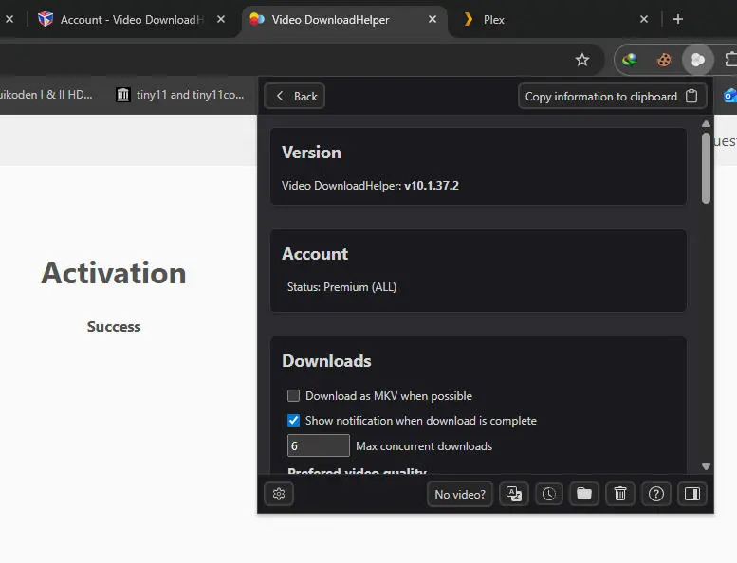Open settings gear in DownloadHelper popup

click(279, 494)
